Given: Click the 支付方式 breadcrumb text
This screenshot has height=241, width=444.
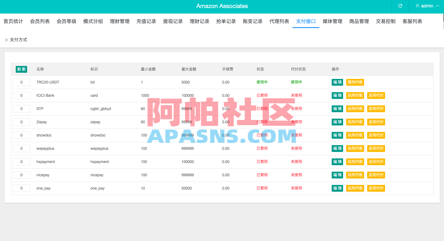Looking at the screenshot, I should tap(19, 40).
